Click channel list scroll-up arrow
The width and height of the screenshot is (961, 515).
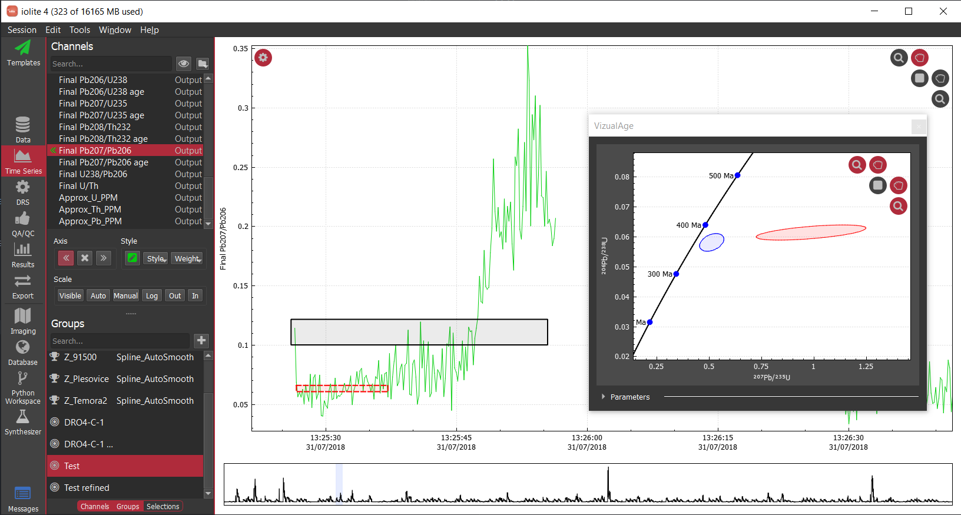click(x=208, y=78)
